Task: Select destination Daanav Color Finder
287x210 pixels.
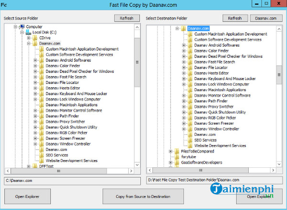Action: 211,51
